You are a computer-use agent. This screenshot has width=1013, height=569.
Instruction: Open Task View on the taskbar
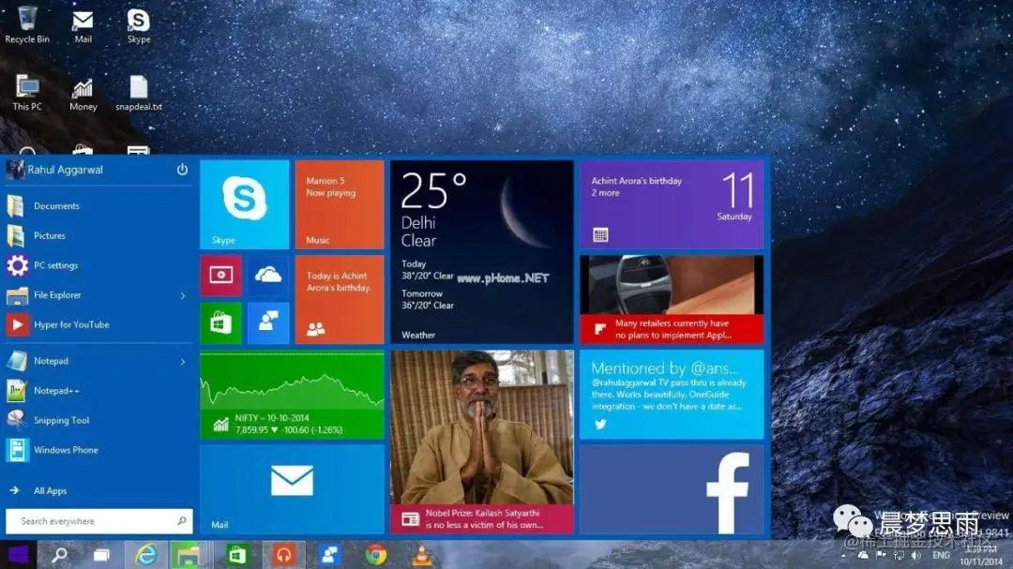[x=101, y=555]
